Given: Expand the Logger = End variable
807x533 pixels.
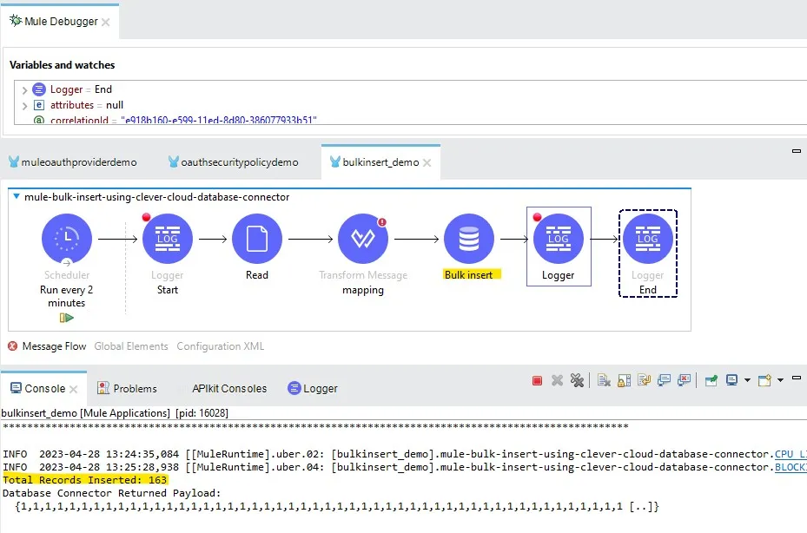Looking at the screenshot, I should 24,90.
